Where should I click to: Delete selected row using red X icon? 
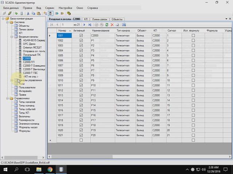click(112, 25)
